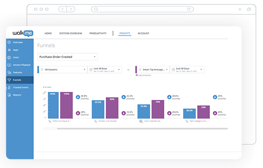The width and height of the screenshot is (263, 168).
Task: Click the chart's horizontal scrollbar
Action: tap(136, 128)
